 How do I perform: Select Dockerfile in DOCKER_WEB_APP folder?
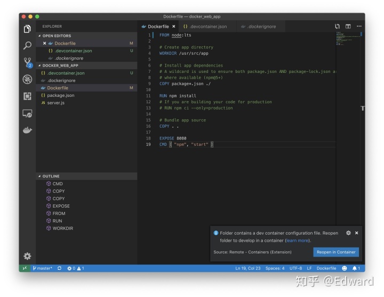tap(87, 88)
